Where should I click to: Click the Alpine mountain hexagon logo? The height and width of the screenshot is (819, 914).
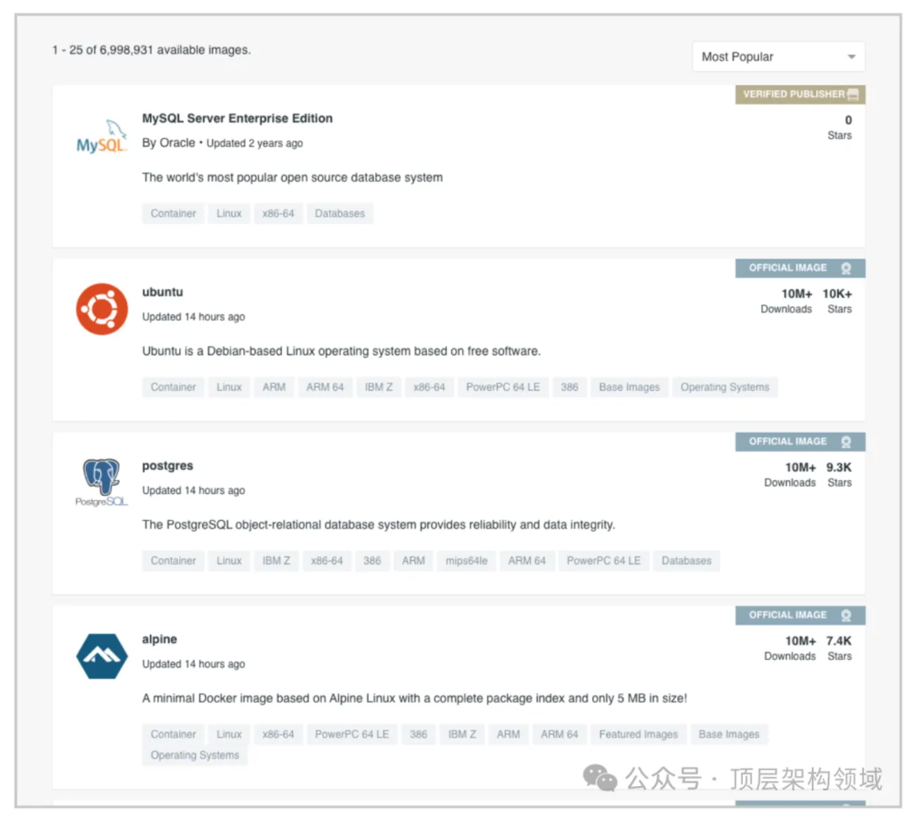tap(101, 656)
